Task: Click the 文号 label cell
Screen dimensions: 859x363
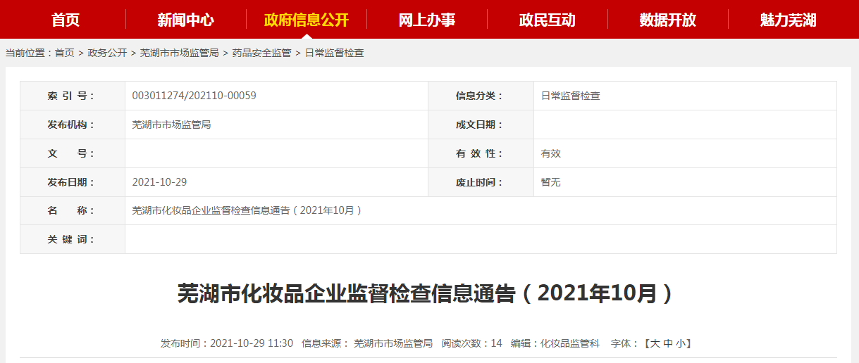Action: (73, 153)
